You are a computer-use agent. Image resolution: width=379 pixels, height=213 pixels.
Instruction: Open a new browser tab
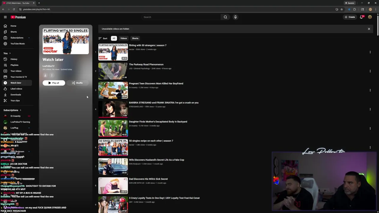point(39,3)
